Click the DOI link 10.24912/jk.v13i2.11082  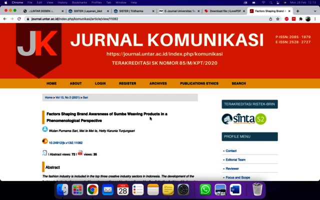[65, 143]
